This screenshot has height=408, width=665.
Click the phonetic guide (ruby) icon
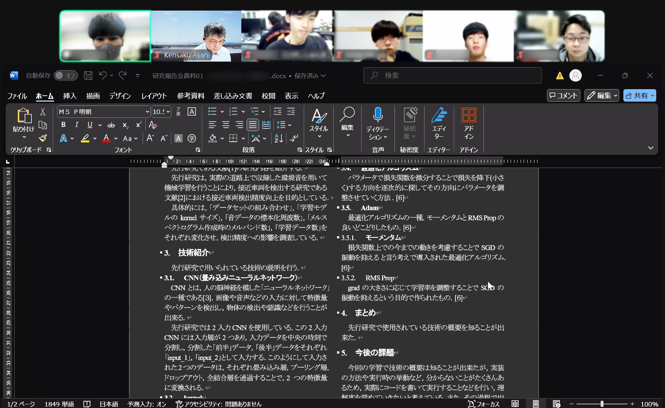coord(178,111)
